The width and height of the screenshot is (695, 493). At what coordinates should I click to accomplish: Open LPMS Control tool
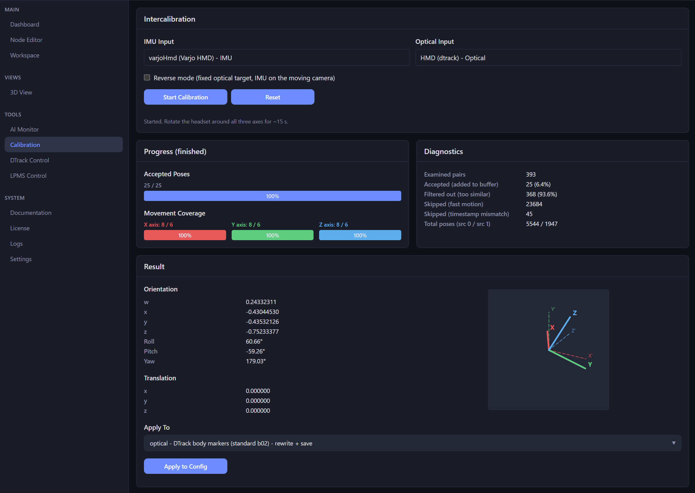28,176
